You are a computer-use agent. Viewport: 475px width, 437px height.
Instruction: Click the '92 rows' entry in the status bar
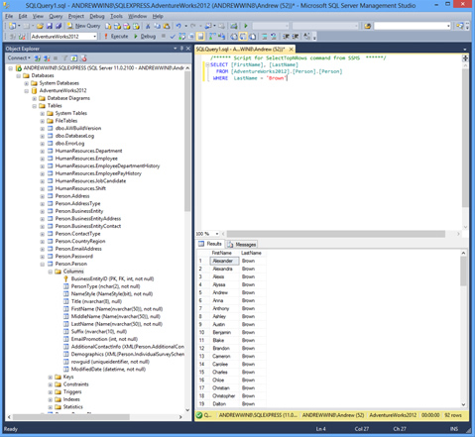point(452,415)
